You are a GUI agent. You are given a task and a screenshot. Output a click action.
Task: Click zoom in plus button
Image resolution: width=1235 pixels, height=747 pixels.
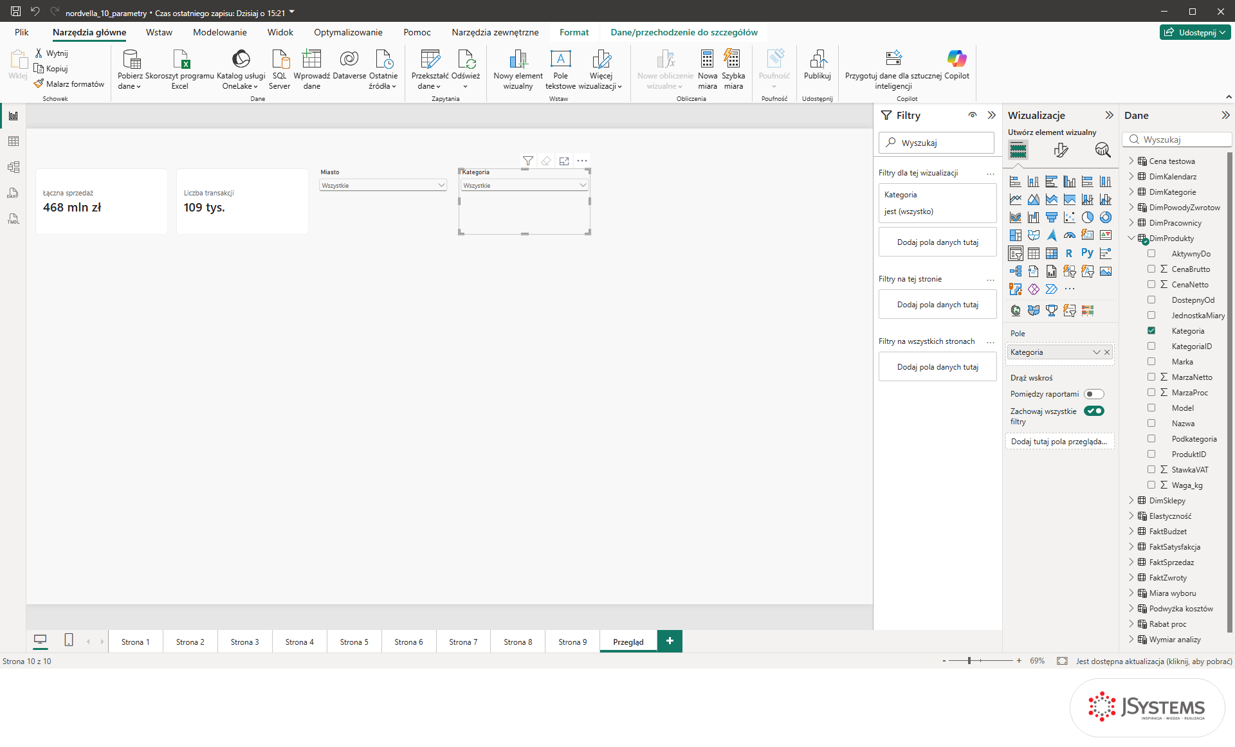(x=1019, y=661)
